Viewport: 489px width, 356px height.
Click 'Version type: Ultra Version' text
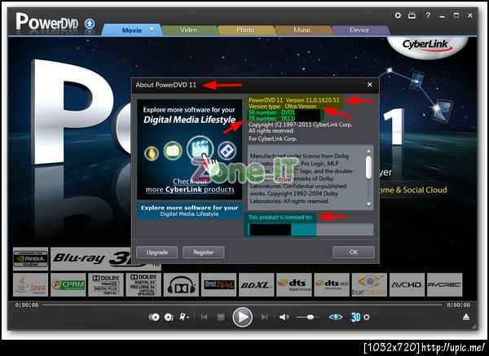[283, 106]
